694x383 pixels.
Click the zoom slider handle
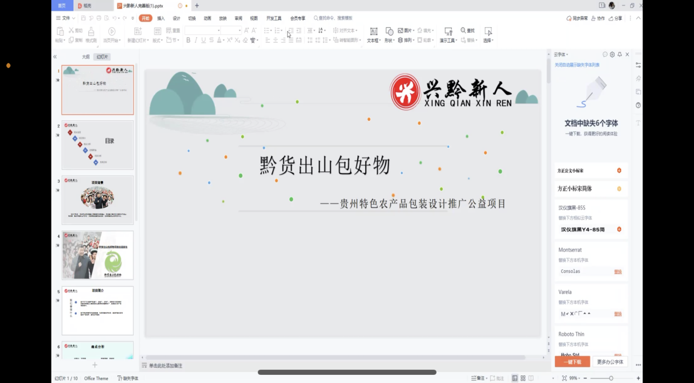click(x=611, y=378)
